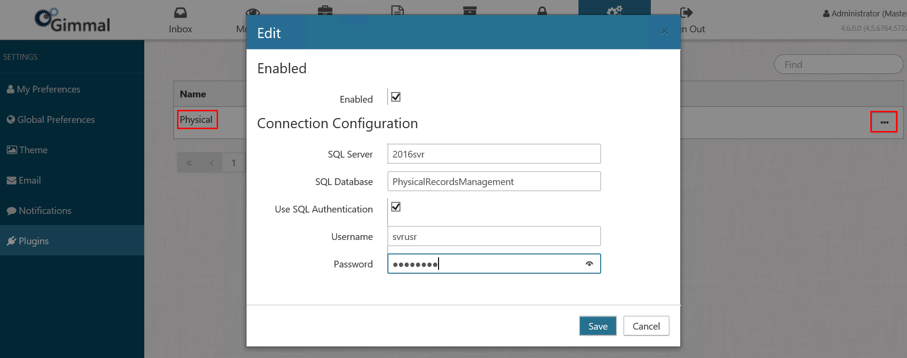
Task: Reveal the password with the eye icon
Action: coord(589,264)
